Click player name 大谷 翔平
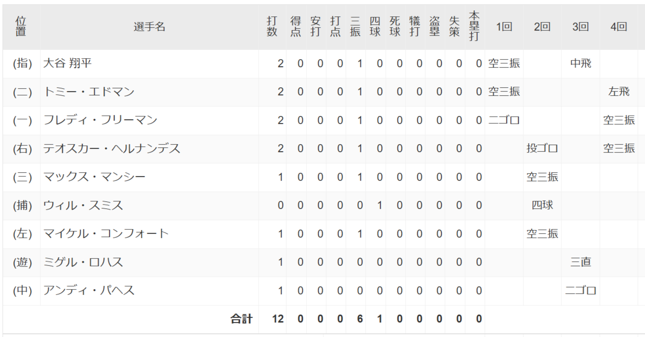 [x=67, y=63]
